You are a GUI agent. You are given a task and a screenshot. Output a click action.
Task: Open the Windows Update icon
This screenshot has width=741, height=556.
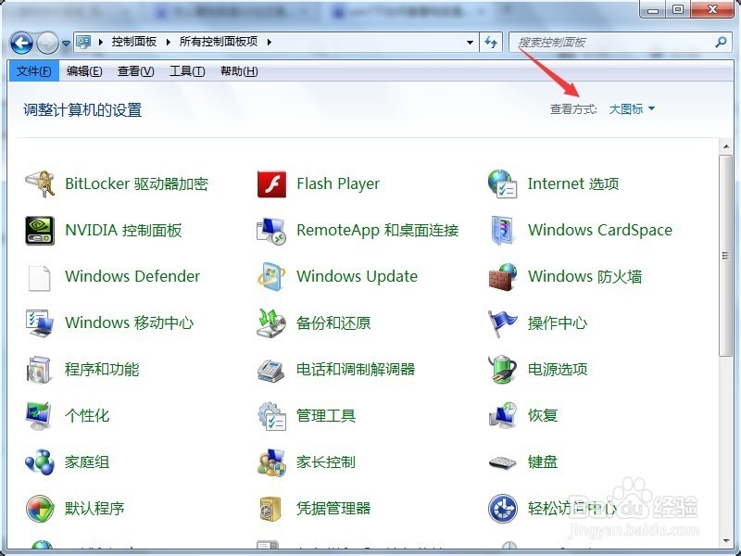coord(271,276)
